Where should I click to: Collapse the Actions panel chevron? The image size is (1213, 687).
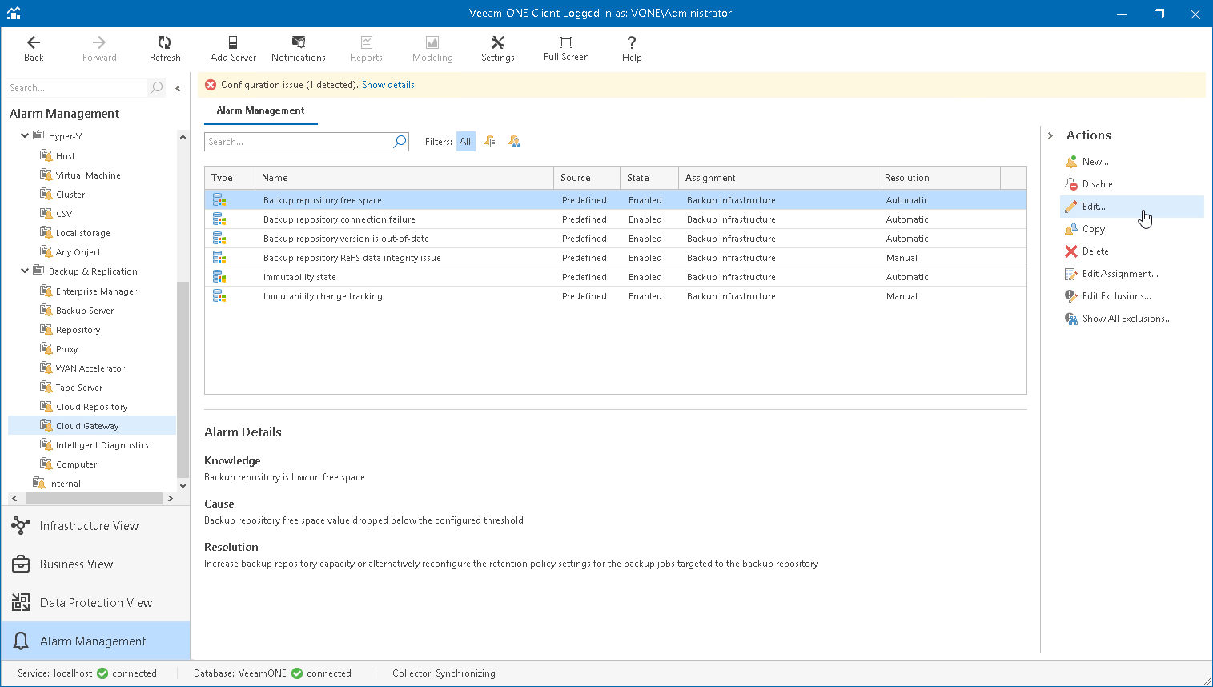coord(1050,135)
